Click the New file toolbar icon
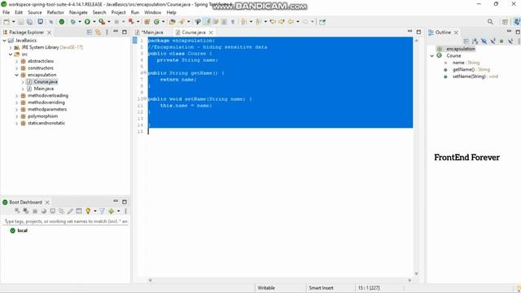The width and height of the screenshot is (521, 293). [7, 22]
